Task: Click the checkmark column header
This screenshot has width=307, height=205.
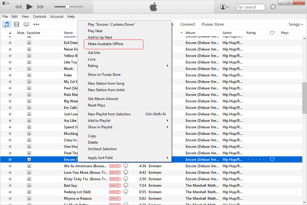Action: tap(10, 33)
